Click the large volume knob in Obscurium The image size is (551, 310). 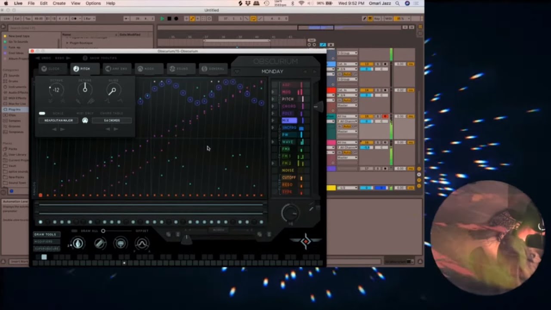(290, 213)
